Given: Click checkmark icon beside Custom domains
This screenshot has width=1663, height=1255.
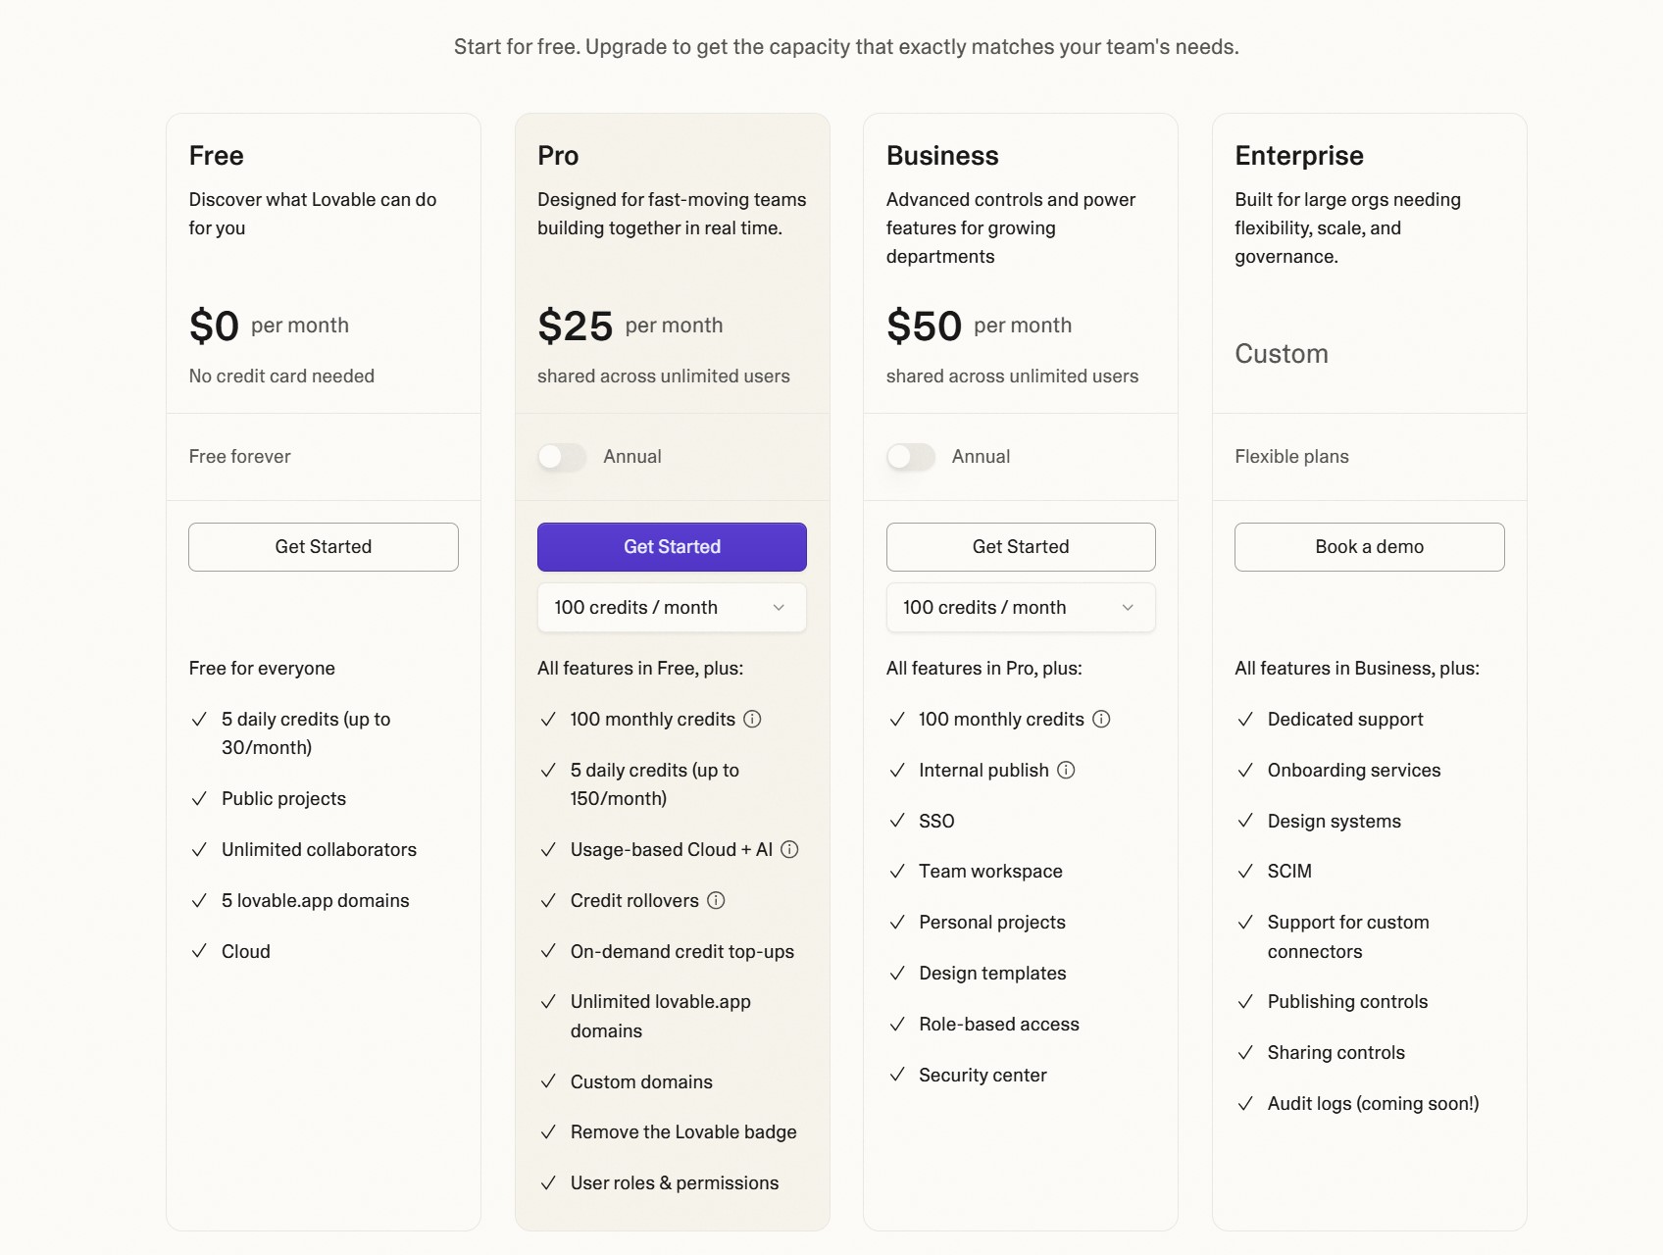Looking at the screenshot, I should (x=548, y=1081).
